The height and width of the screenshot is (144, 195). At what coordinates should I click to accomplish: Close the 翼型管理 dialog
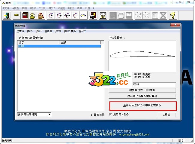click(x=175, y=25)
